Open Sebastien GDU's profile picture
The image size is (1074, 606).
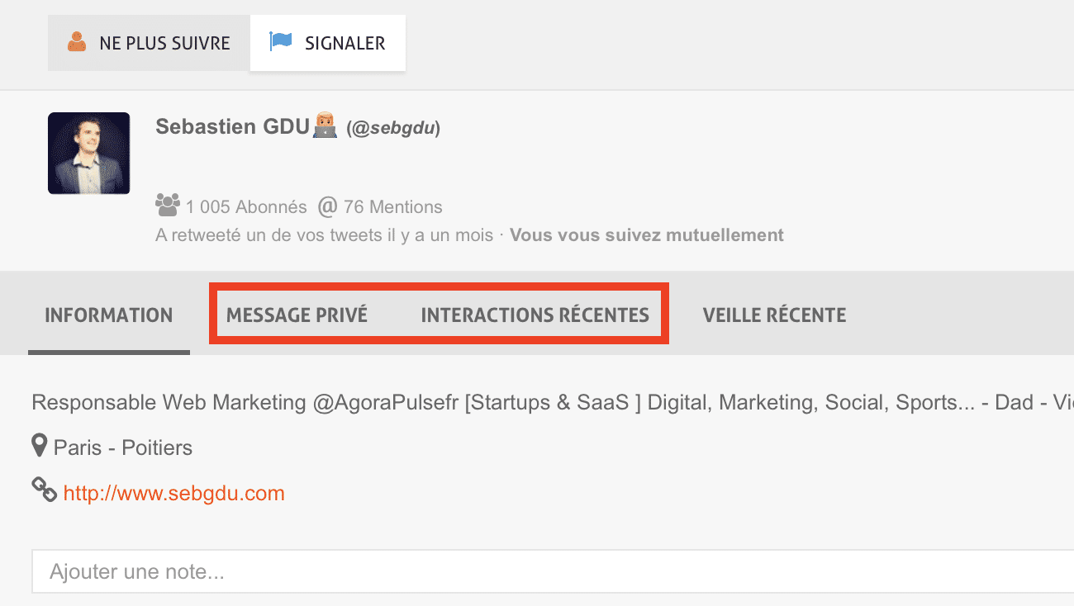(x=89, y=154)
